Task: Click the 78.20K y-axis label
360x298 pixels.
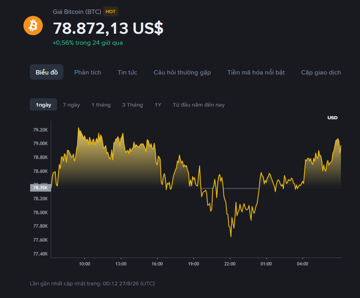Action: 40,199
